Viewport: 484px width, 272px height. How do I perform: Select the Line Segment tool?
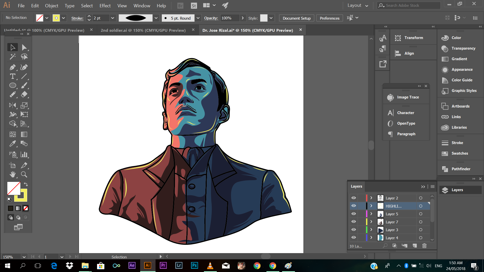click(24, 76)
